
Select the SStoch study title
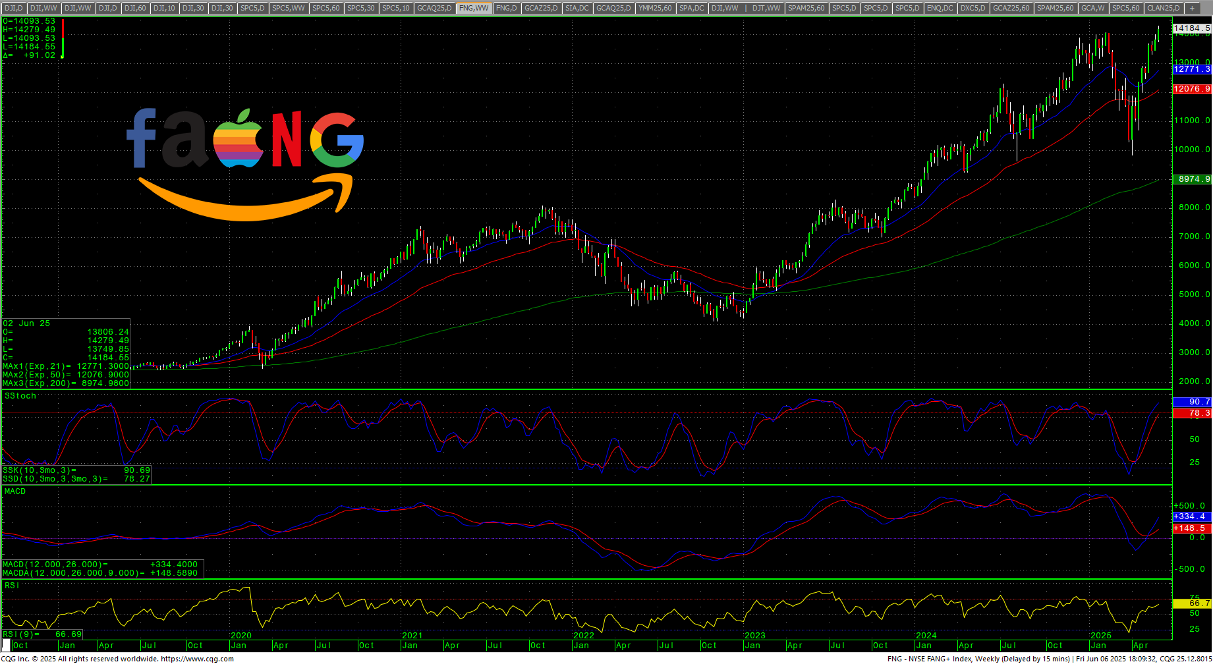[20, 396]
